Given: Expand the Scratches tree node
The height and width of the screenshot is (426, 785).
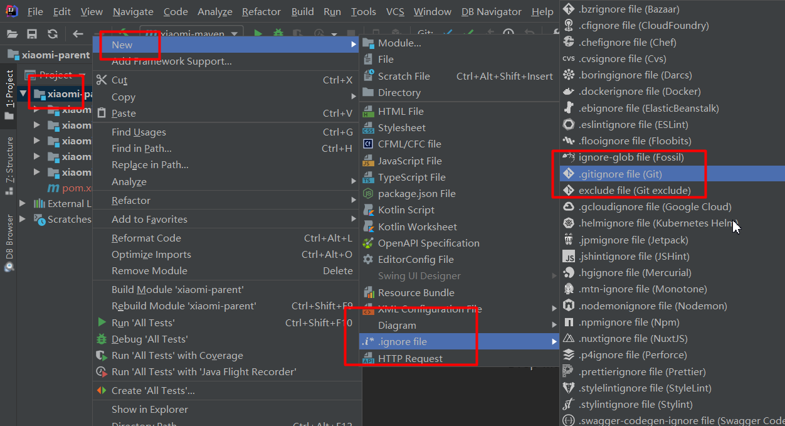Looking at the screenshot, I should pos(23,219).
